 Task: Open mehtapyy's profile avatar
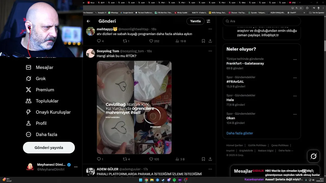[x=90, y=32]
